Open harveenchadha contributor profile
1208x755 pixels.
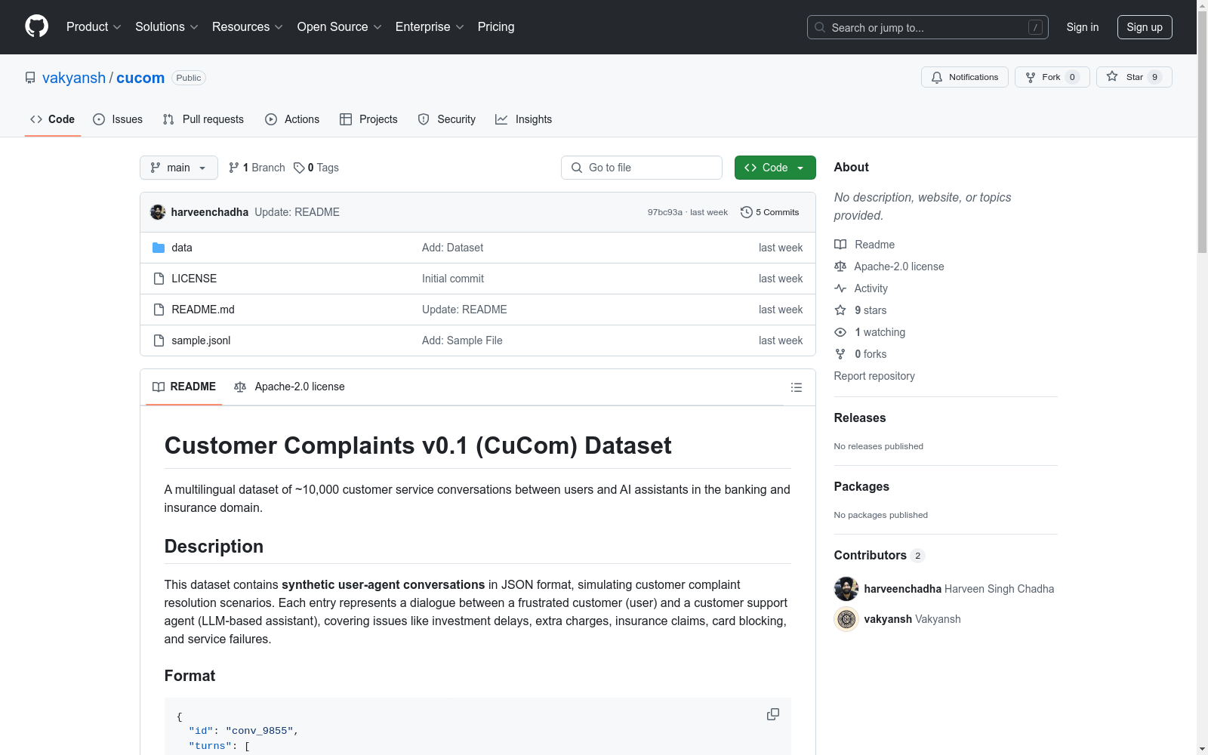(903, 589)
